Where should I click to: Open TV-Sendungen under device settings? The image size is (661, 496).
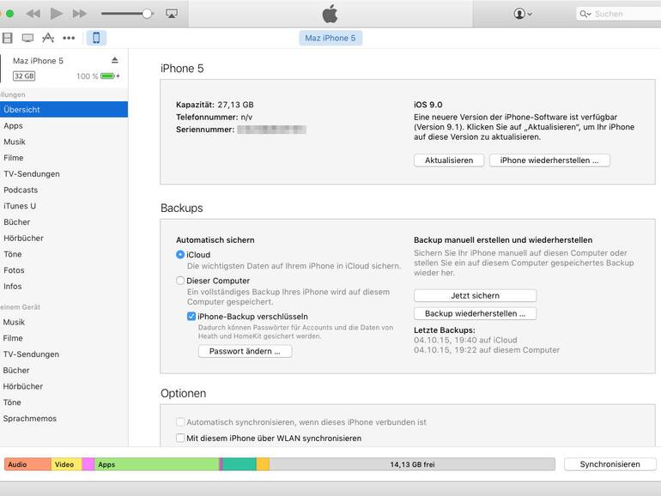64,173
